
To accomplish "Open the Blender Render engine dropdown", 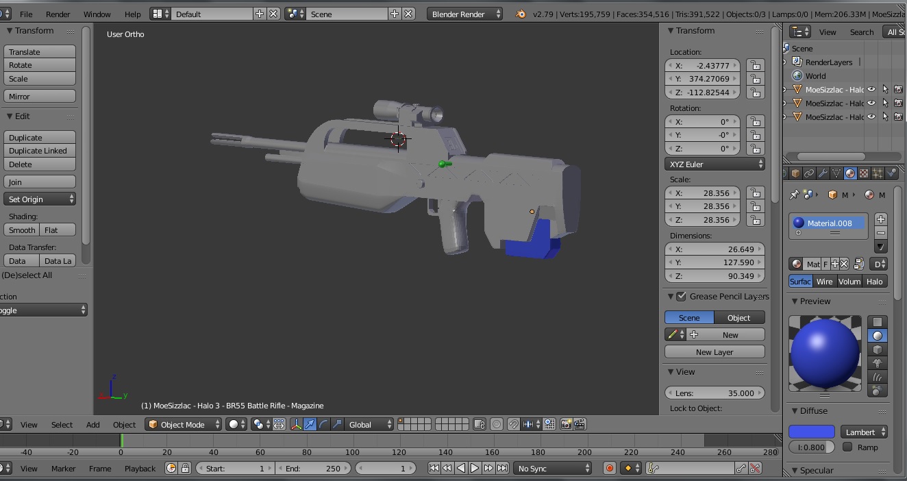I will click(464, 14).
